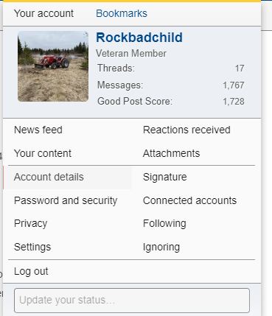Click the Messages count 1,767
Viewport: 272px width, 316px height.
point(234,85)
